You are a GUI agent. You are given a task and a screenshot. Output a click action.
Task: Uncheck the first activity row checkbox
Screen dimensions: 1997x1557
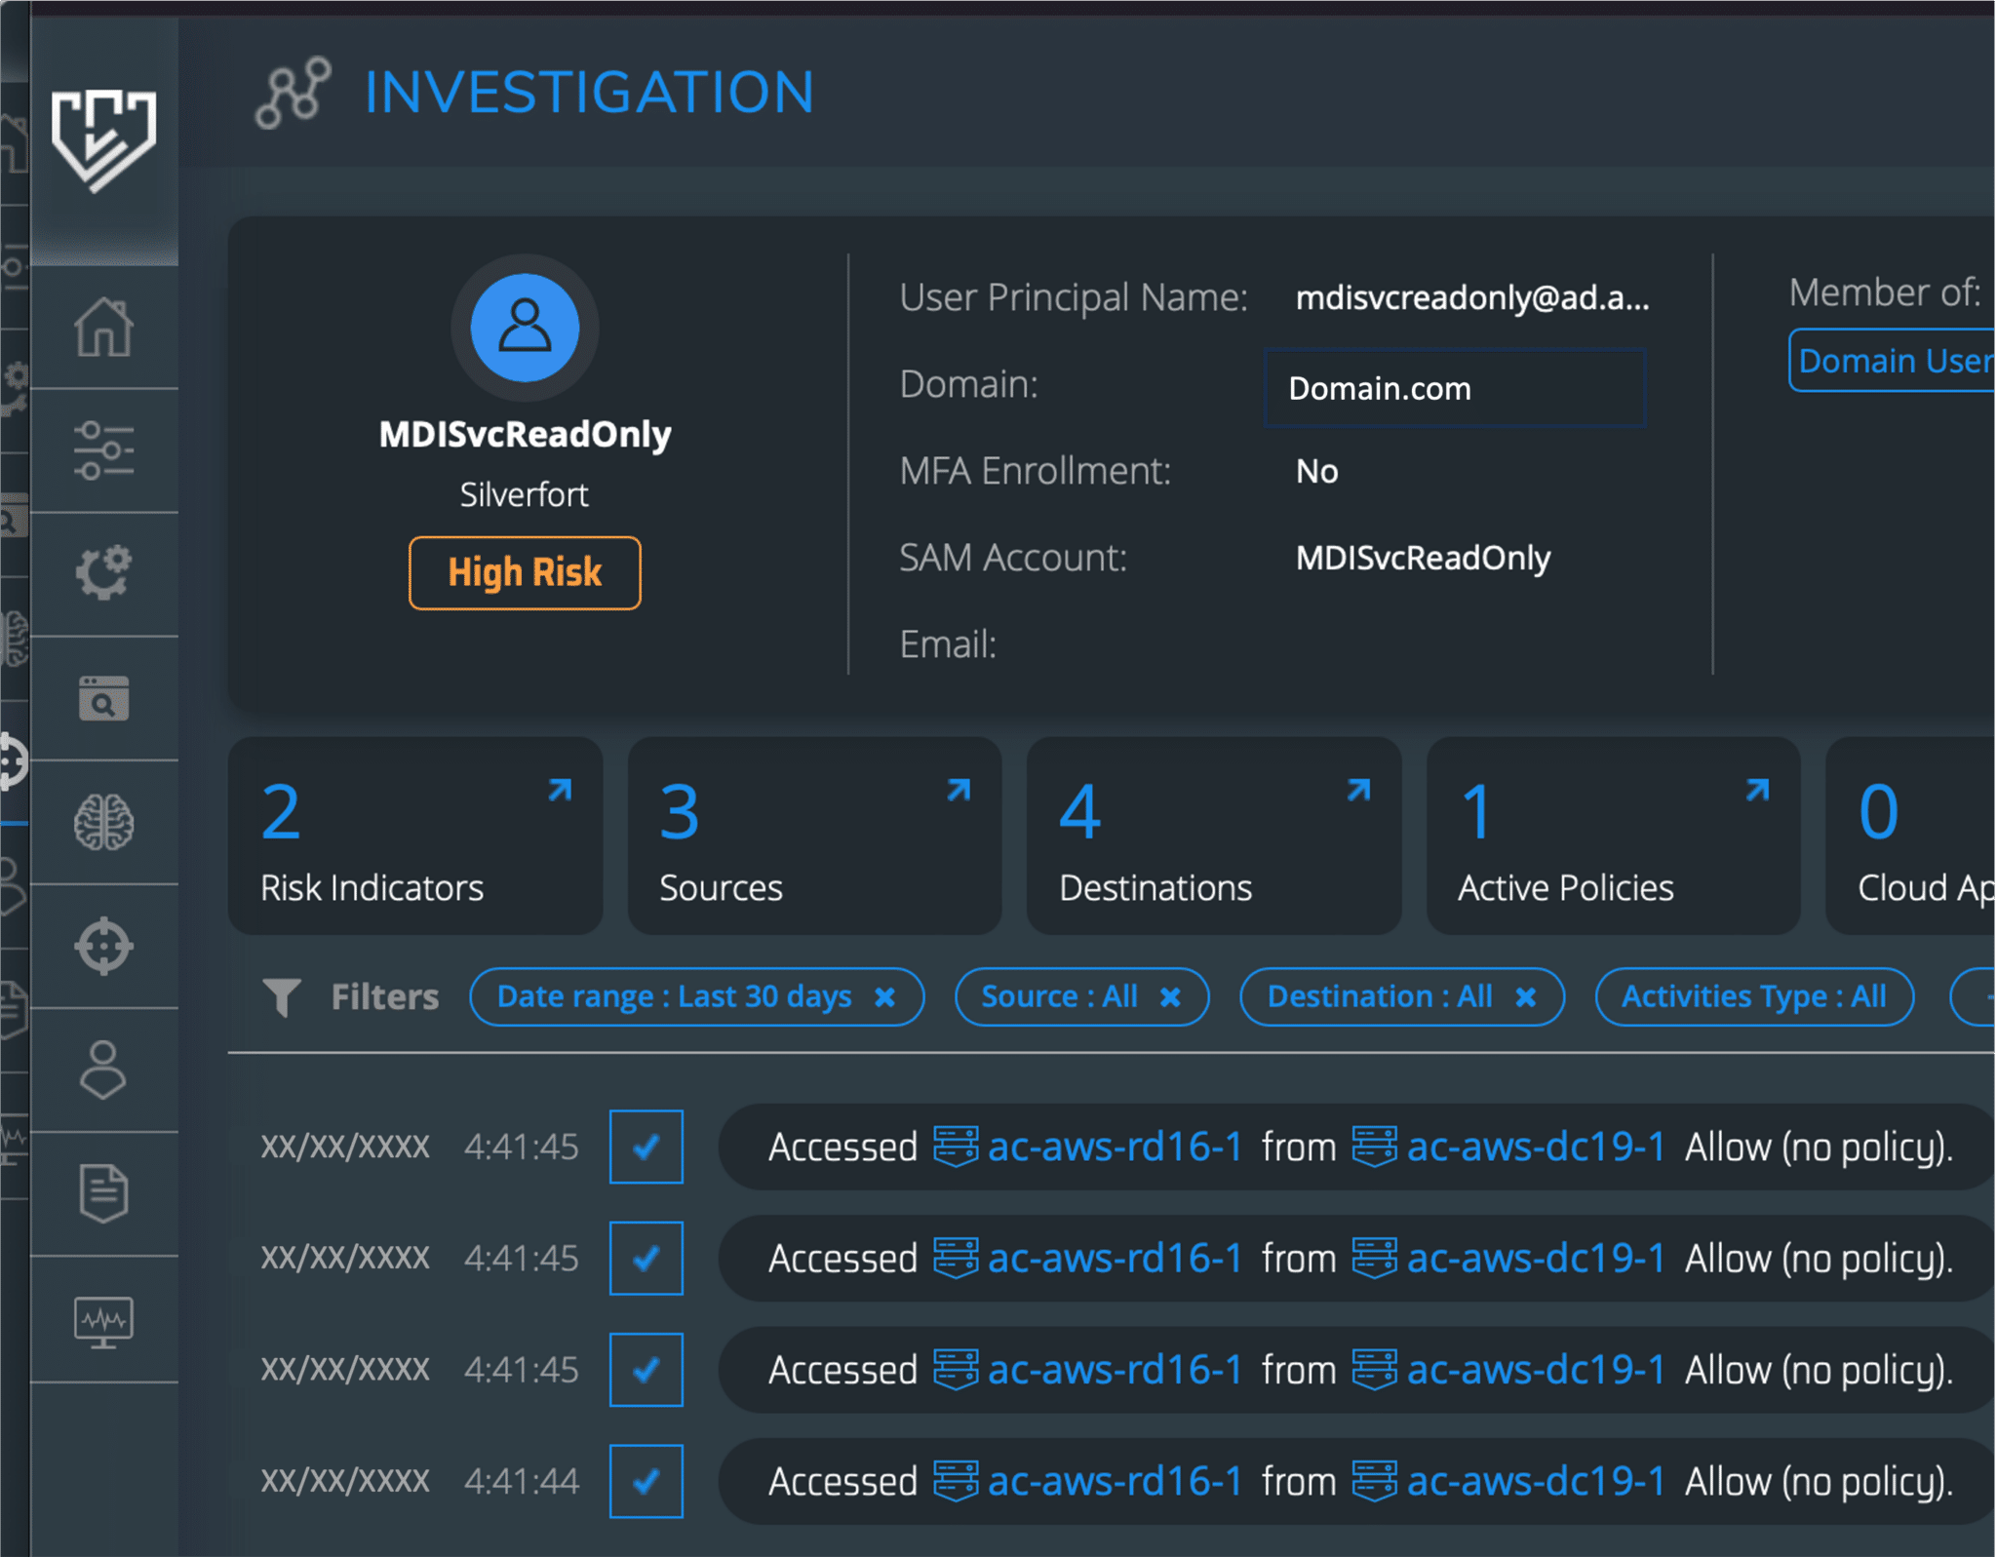646,1147
